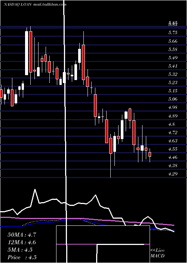Click the 4.8 price axis label
This screenshot has height=263, width=187.
tap(171, 124)
